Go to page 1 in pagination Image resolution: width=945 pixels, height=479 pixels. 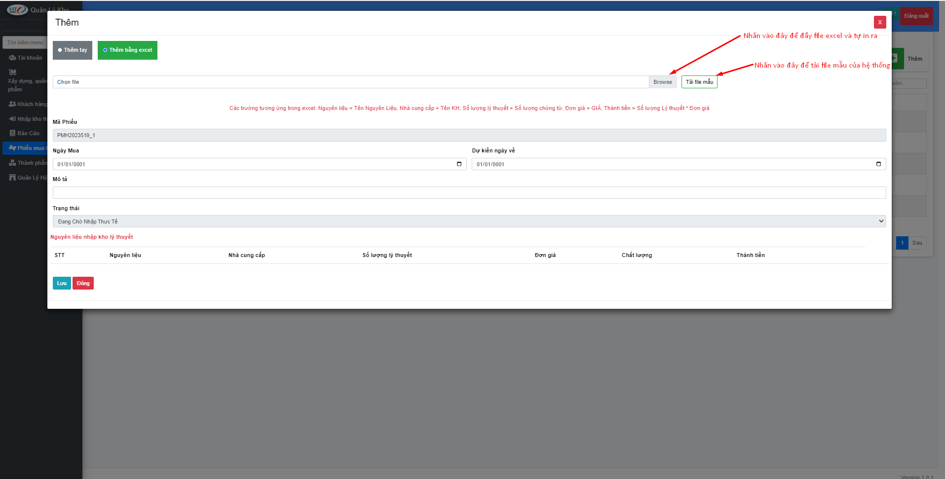[902, 243]
